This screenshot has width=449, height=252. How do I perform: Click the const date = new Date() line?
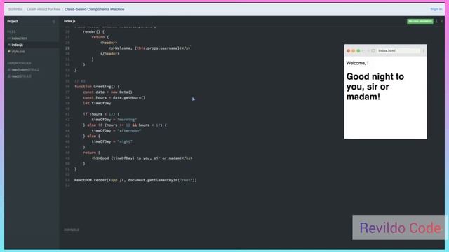pyautogui.click(x=107, y=92)
